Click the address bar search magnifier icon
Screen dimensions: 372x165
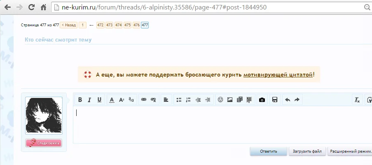coord(367,7)
